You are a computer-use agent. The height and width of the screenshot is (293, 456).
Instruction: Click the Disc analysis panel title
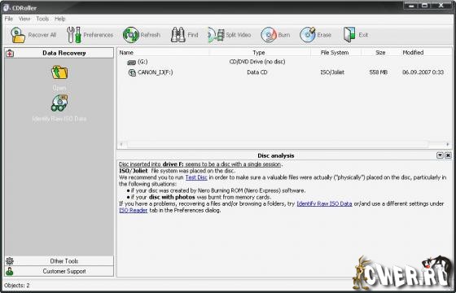pyautogui.click(x=276, y=155)
